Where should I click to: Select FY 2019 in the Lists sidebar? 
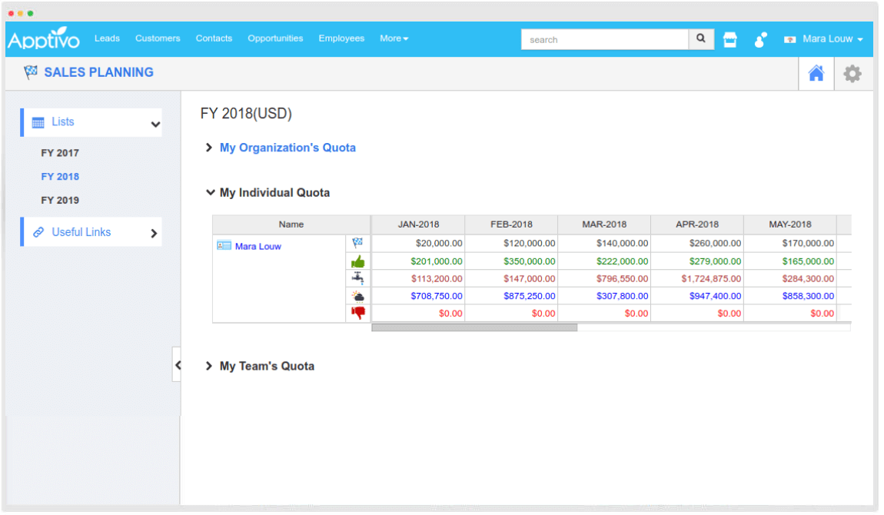(x=60, y=201)
